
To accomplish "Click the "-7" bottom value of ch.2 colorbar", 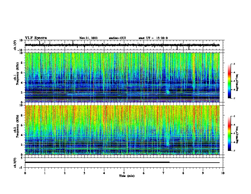I will tap(234, 151).
